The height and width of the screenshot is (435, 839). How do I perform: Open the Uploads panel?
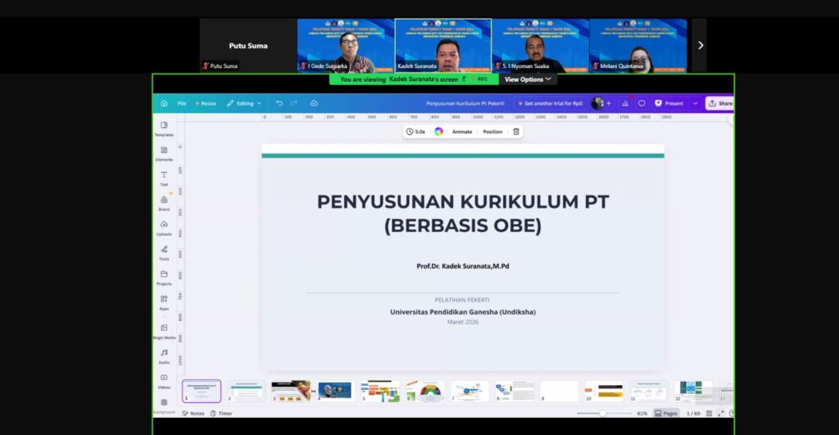pos(164,227)
